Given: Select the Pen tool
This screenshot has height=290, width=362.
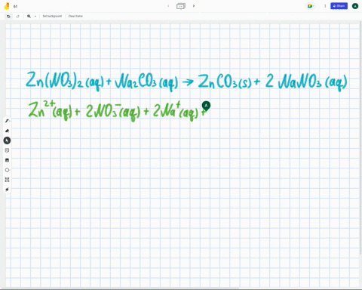Looking at the screenshot, I should point(7,121).
